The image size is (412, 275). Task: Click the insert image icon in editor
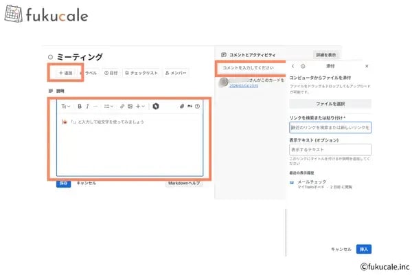(x=130, y=107)
